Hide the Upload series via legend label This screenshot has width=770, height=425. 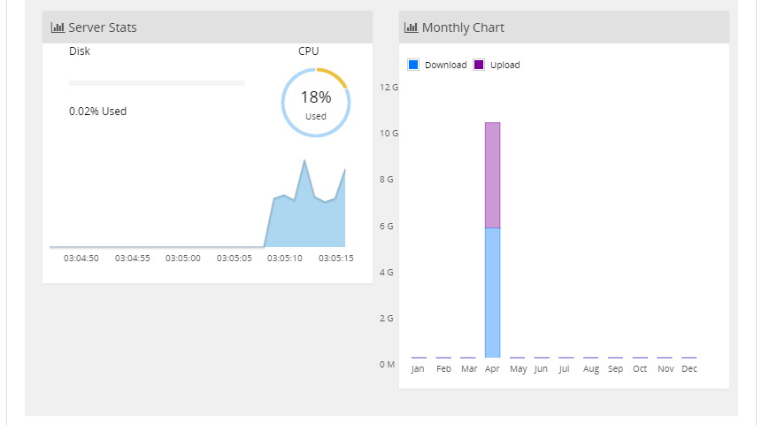[505, 65]
